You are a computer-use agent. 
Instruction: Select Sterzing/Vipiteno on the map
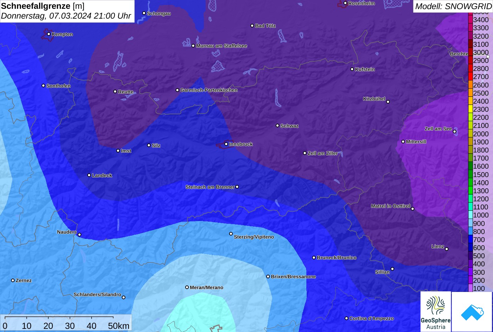(x=254, y=237)
